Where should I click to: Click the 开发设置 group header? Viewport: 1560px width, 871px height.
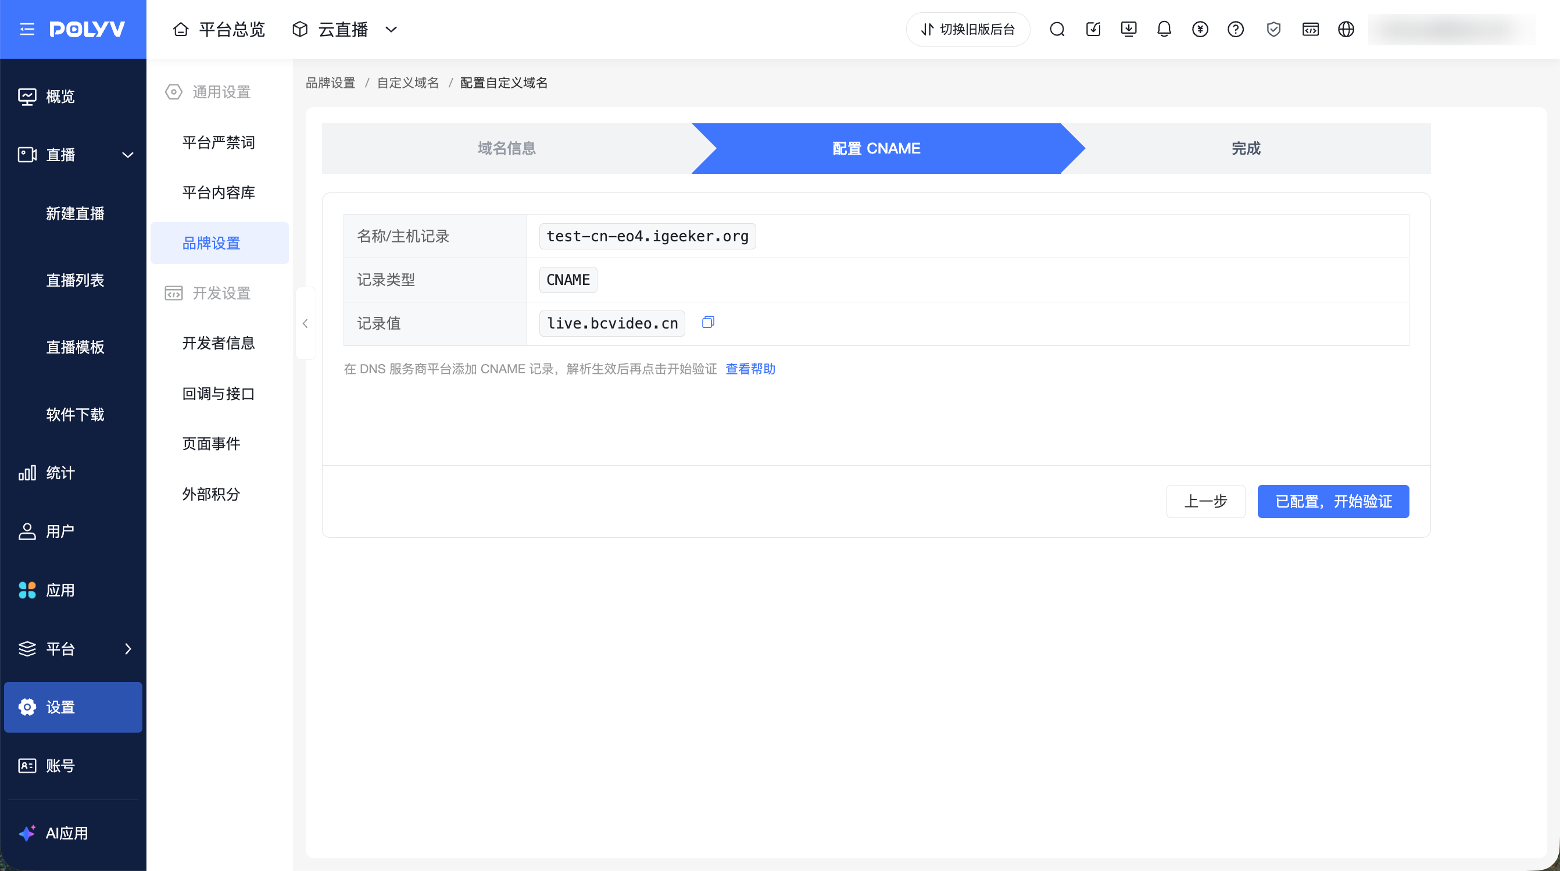click(x=208, y=293)
